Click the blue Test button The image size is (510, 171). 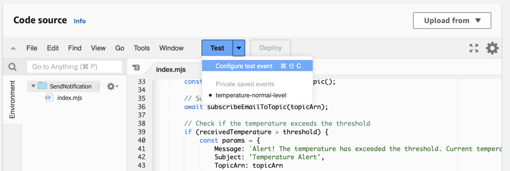[x=217, y=48]
